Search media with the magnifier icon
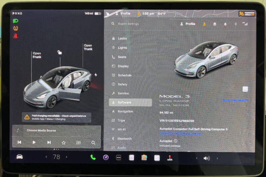Viewport: 266px width, 177px height. [93, 143]
